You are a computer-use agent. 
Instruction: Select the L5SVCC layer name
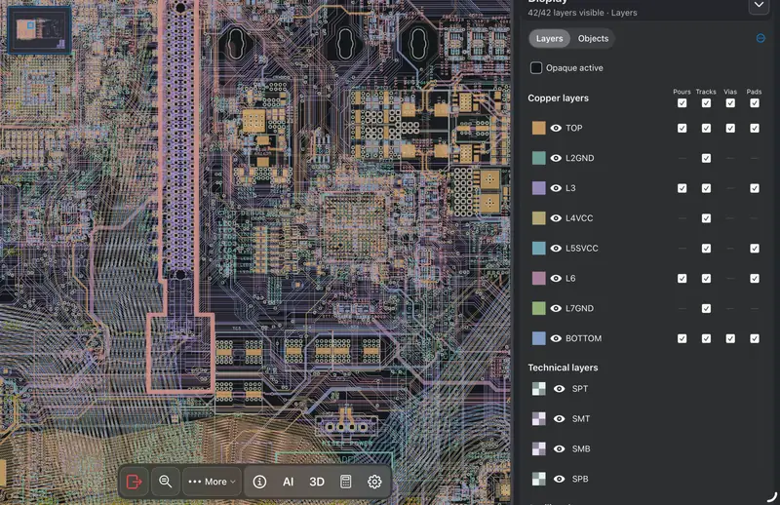tap(581, 249)
